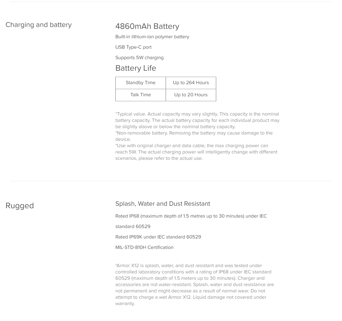Click the "Supports 5W charging" line
The width and height of the screenshot is (342, 321).
tap(139, 58)
